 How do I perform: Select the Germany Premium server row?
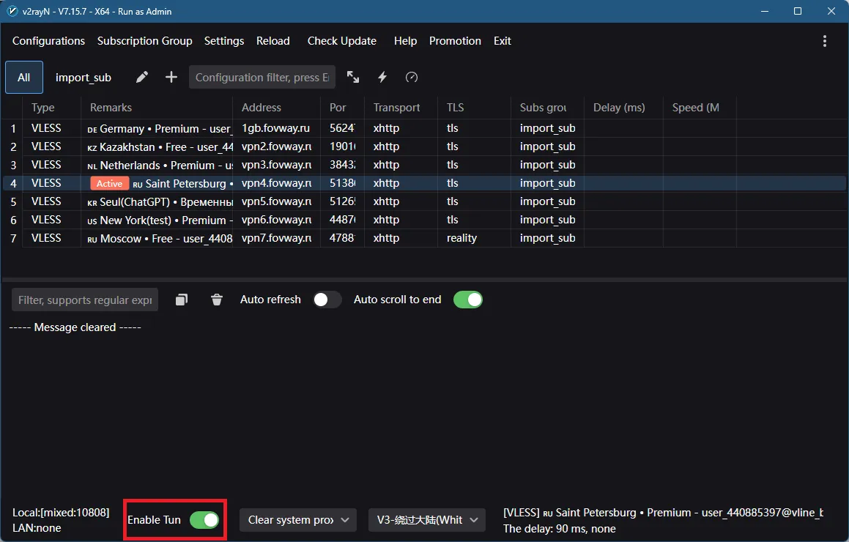pos(160,128)
